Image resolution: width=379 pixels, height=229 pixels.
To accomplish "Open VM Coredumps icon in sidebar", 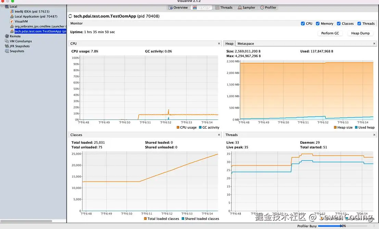I will (7, 41).
